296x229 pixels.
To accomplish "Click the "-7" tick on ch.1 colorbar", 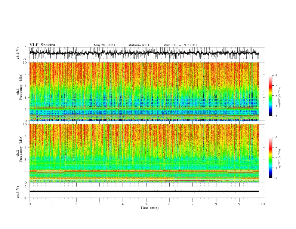I will [275, 116].
